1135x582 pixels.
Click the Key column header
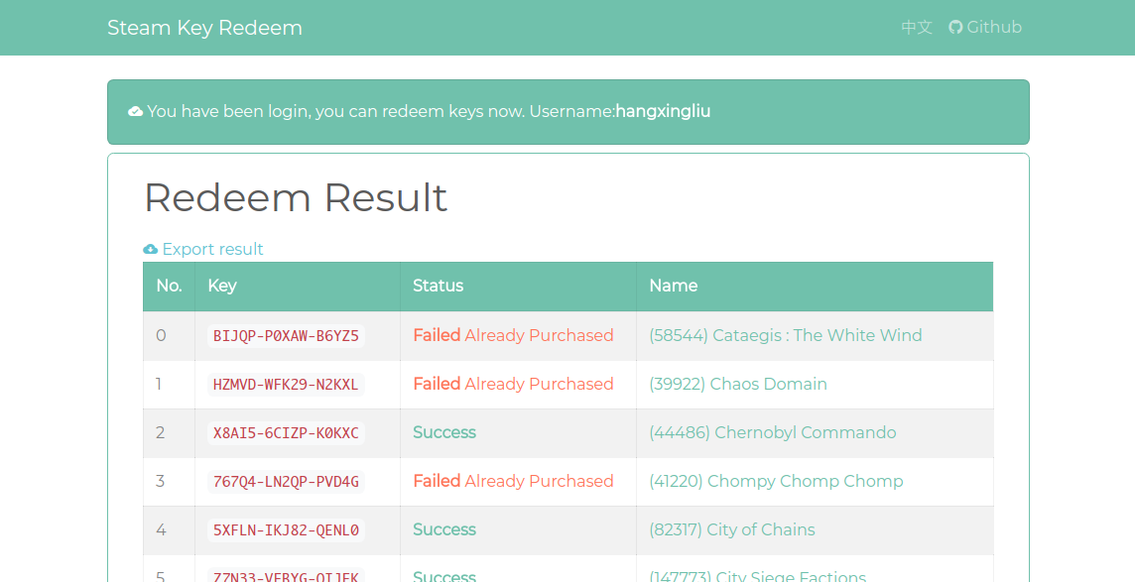[x=298, y=286]
